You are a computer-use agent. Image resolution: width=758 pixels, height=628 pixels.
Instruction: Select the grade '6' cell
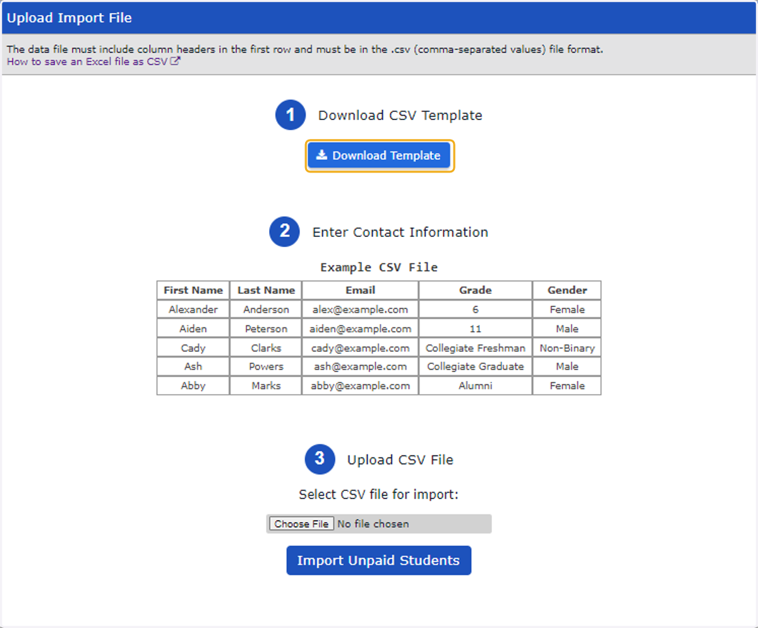pos(476,310)
